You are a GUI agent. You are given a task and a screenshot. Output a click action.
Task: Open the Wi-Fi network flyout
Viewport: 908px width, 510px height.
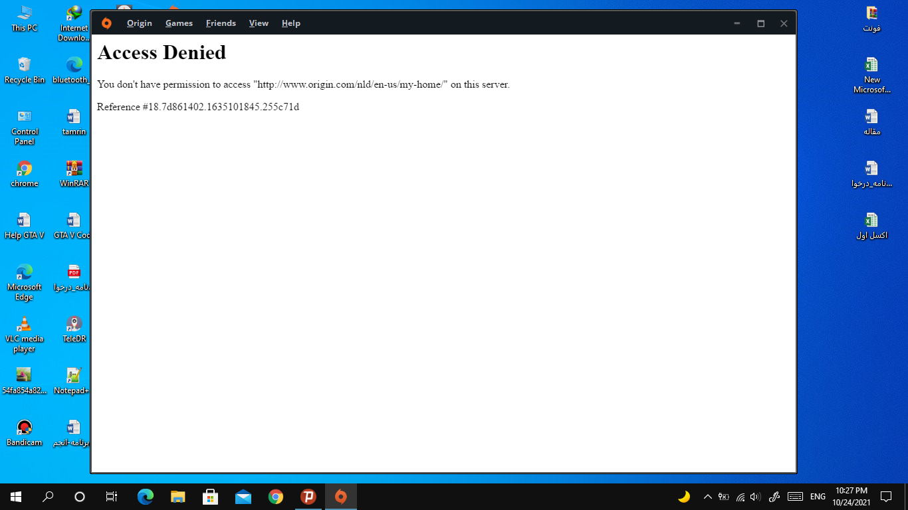740,497
